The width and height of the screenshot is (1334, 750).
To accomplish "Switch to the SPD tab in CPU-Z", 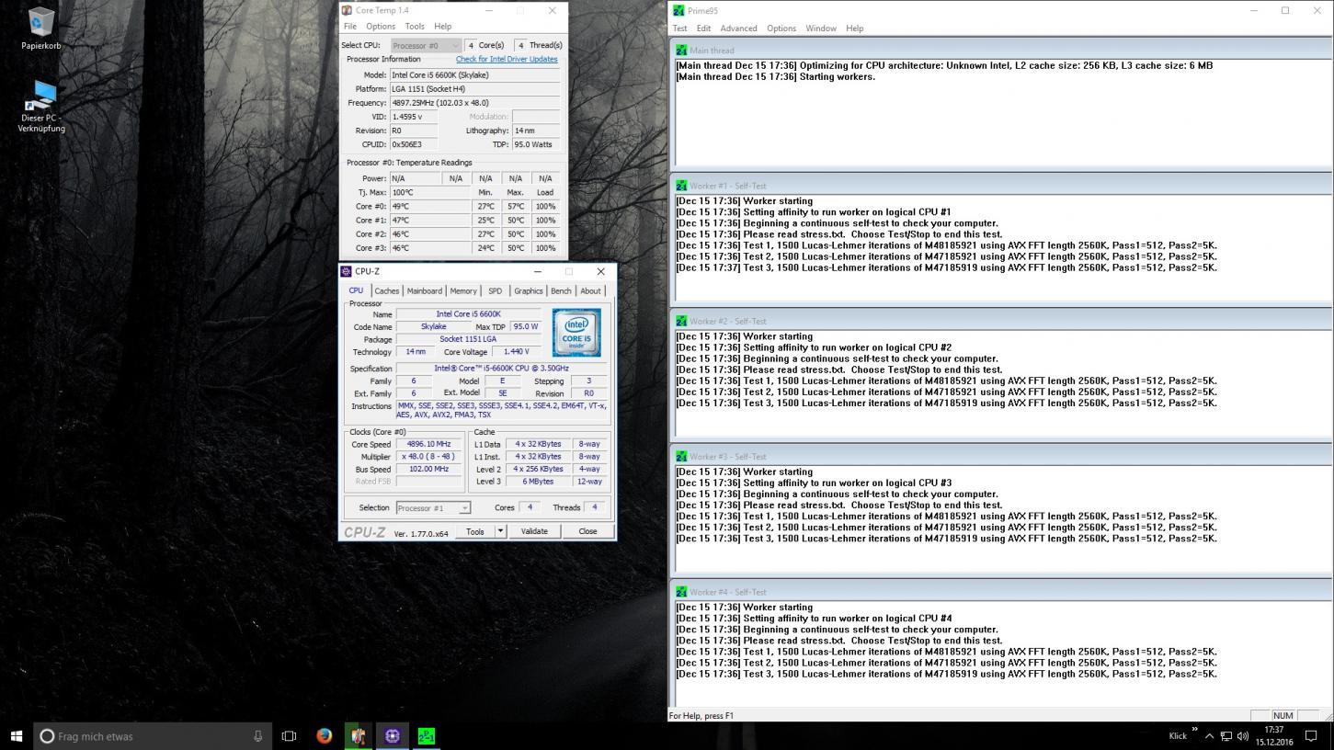I will (x=496, y=291).
